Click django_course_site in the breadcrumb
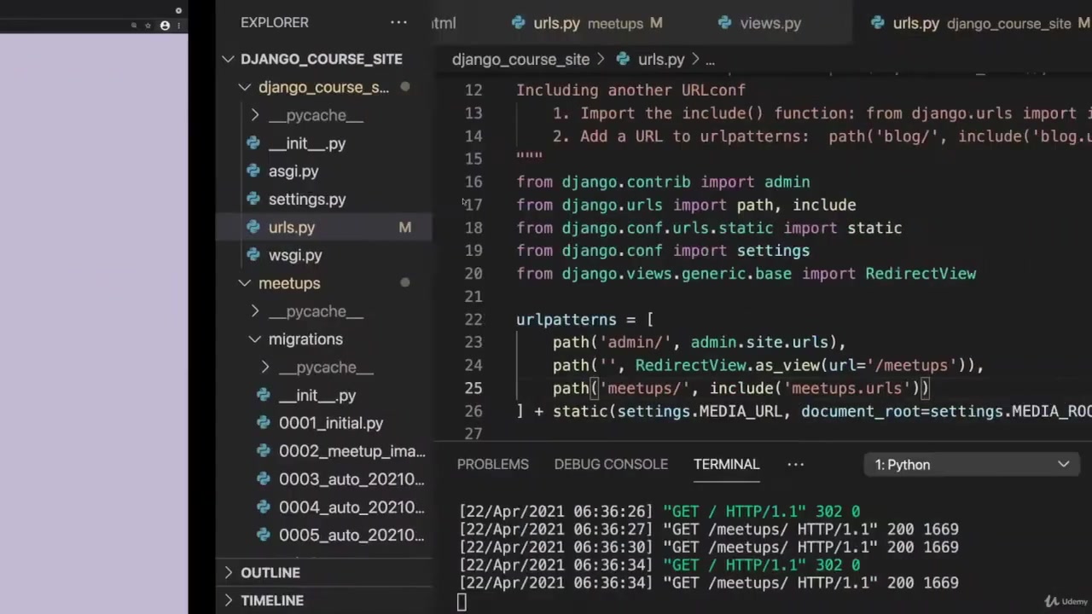 (520, 60)
